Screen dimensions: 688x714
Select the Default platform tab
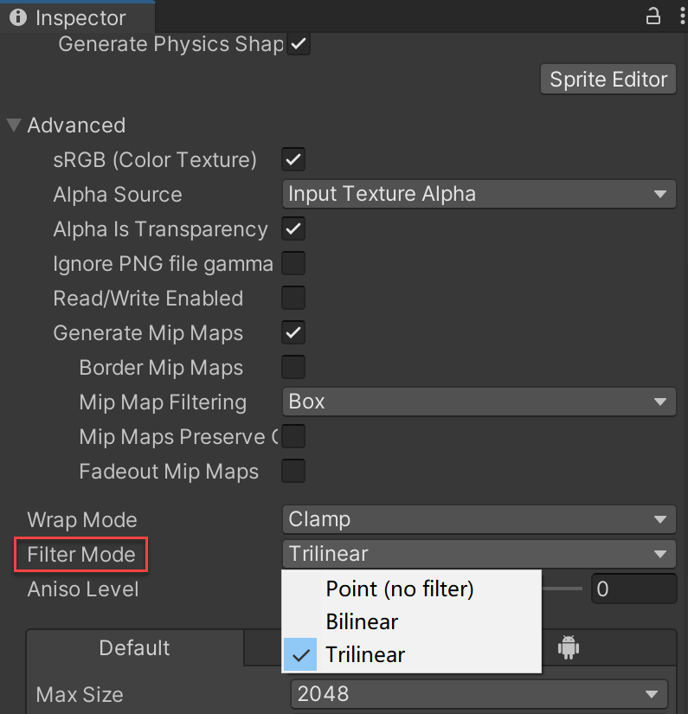(x=134, y=648)
